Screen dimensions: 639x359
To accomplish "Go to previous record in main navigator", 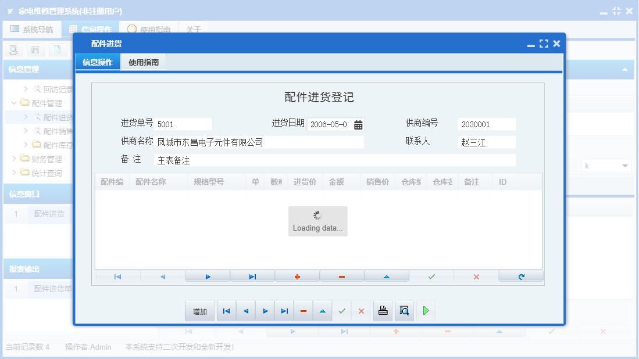I will 246,311.
